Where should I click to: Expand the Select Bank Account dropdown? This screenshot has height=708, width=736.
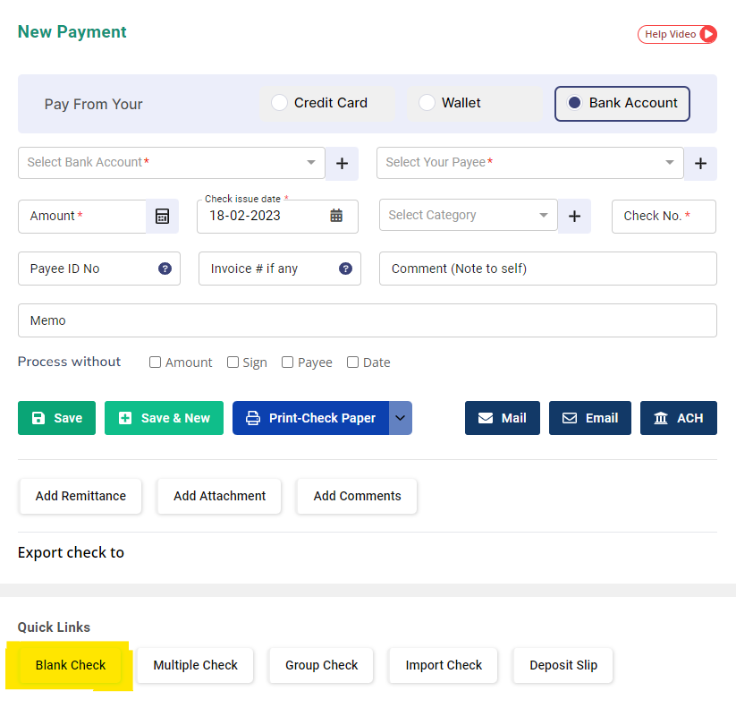(x=310, y=163)
